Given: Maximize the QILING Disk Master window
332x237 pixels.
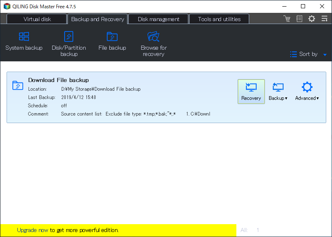Looking at the screenshot, I should [303, 6].
